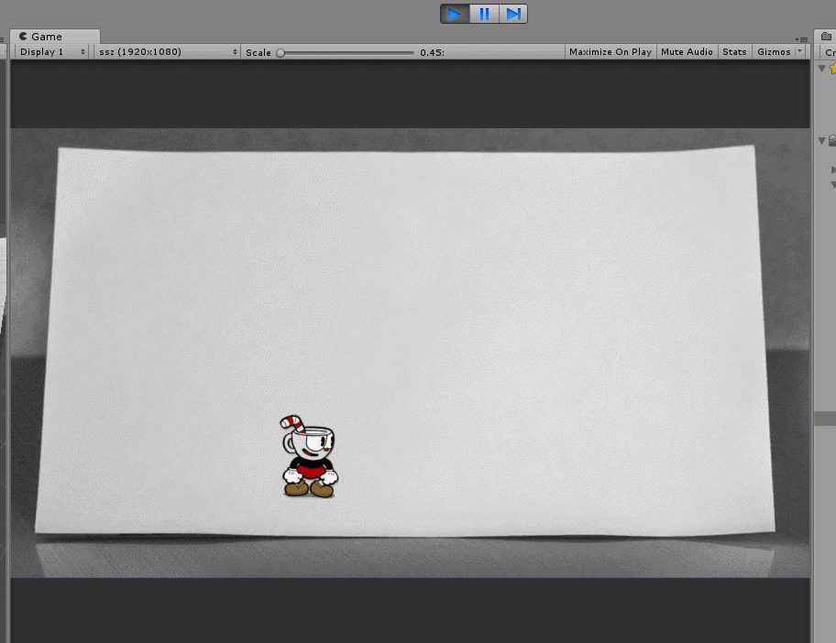
Task: Click the Create button in Project panel
Action: point(830,52)
